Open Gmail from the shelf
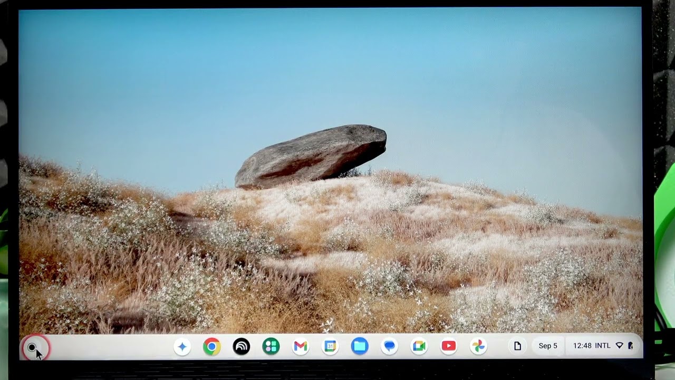Screen dimensions: 675x380 (301, 346)
